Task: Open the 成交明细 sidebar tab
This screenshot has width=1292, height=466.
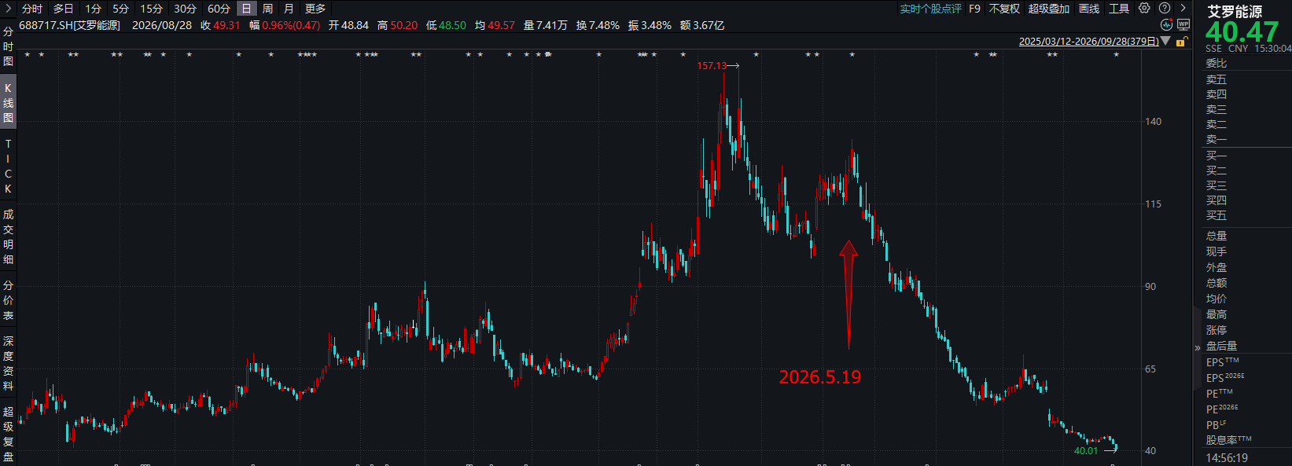Action: [x=8, y=237]
